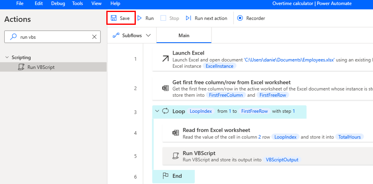Click the Launch Excel arrow icon
Viewport: 373px width, 184px height.
(x=165, y=59)
